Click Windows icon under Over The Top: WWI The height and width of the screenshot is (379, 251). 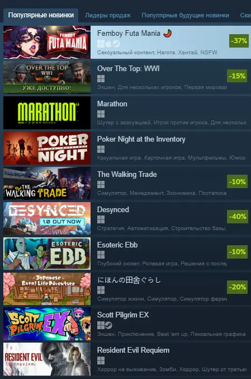coord(101,78)
